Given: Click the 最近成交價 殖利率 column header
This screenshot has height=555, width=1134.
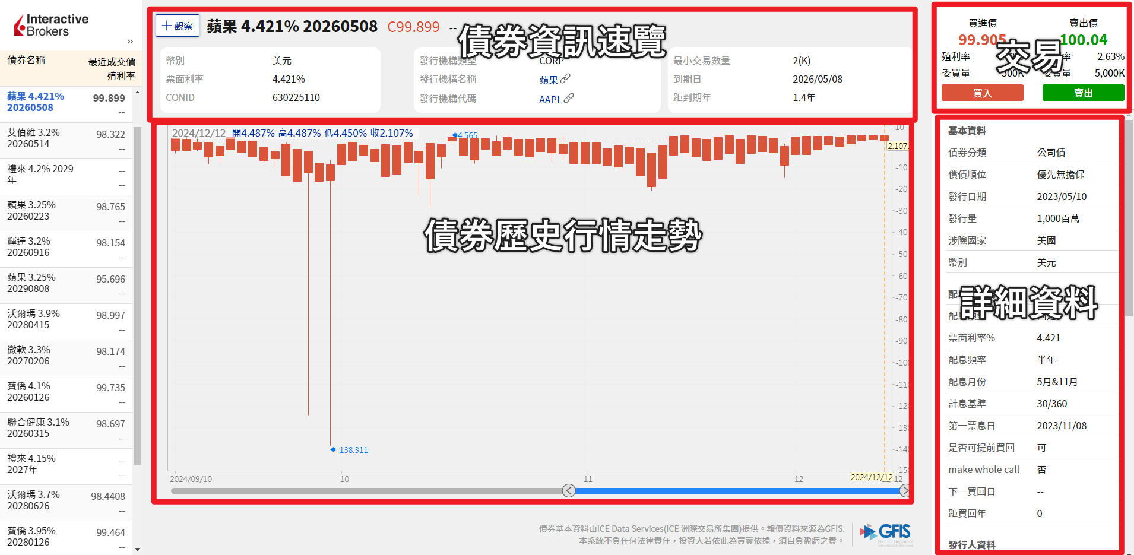Looking at the screenshot, I should click(x=112, y=69).
